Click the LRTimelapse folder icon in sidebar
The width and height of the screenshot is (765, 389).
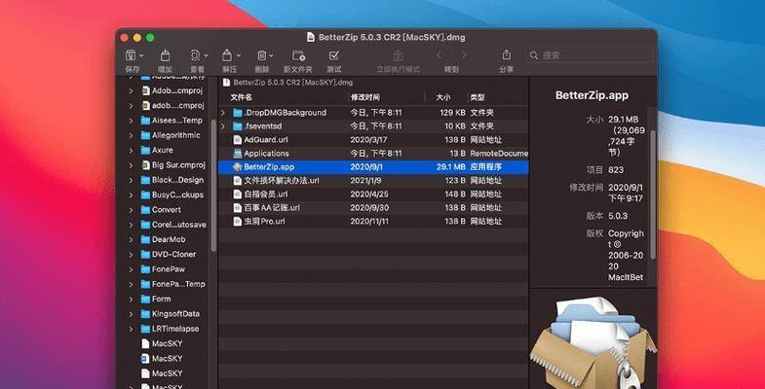pos(145,329)
